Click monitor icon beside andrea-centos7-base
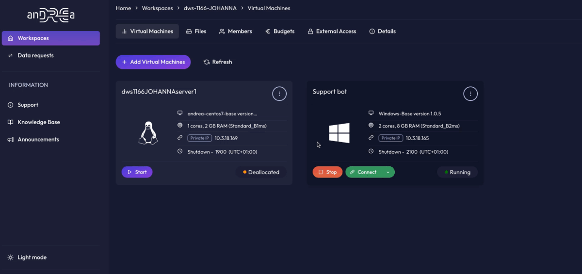582x274 pixels. pyautogui.click(x=180, y=113)
